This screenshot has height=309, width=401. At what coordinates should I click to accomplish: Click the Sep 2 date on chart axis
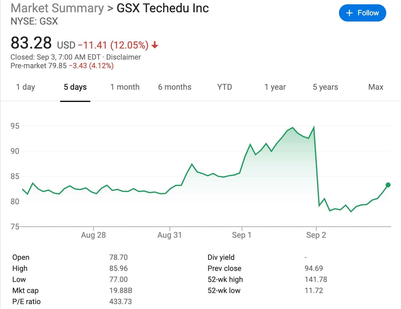click(x=316, y=235)
